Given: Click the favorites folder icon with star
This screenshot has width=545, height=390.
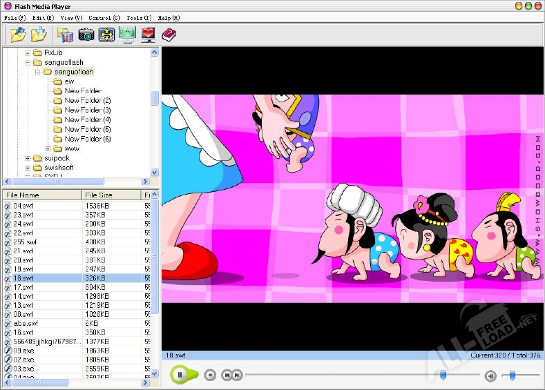Looking at the screenshot, I should (39, 34).
